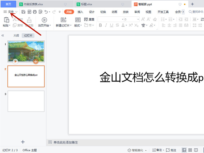Click the Paste clipboard icon

[6, 20]
